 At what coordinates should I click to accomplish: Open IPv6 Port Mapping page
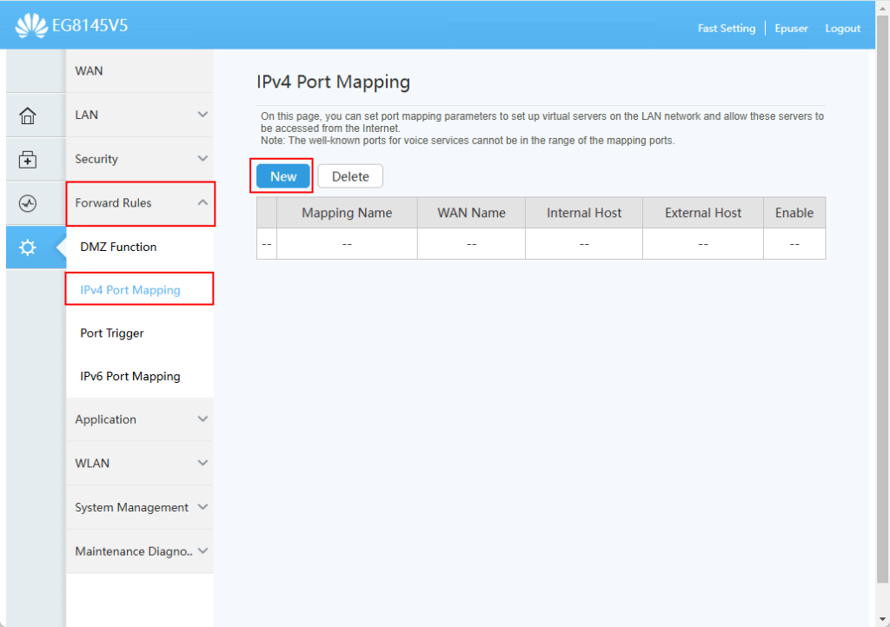130,376
